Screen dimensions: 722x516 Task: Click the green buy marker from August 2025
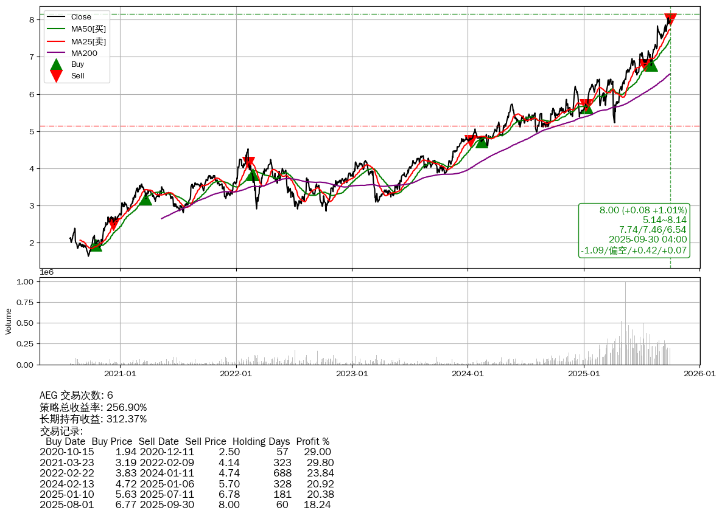pos(651,64)
